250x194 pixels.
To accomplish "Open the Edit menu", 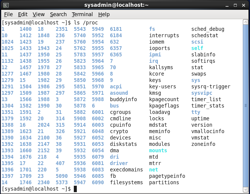I will (23, 14).
